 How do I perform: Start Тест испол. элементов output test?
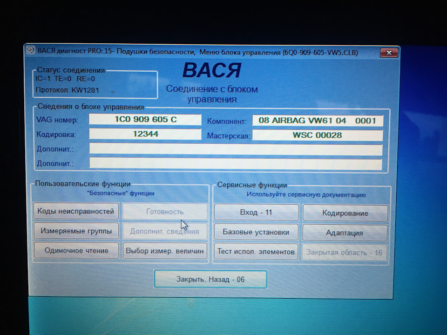(x=256, y=252)
